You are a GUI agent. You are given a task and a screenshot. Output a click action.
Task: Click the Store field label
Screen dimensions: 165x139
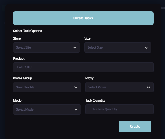pyautogui.click(x=17, y=38)
